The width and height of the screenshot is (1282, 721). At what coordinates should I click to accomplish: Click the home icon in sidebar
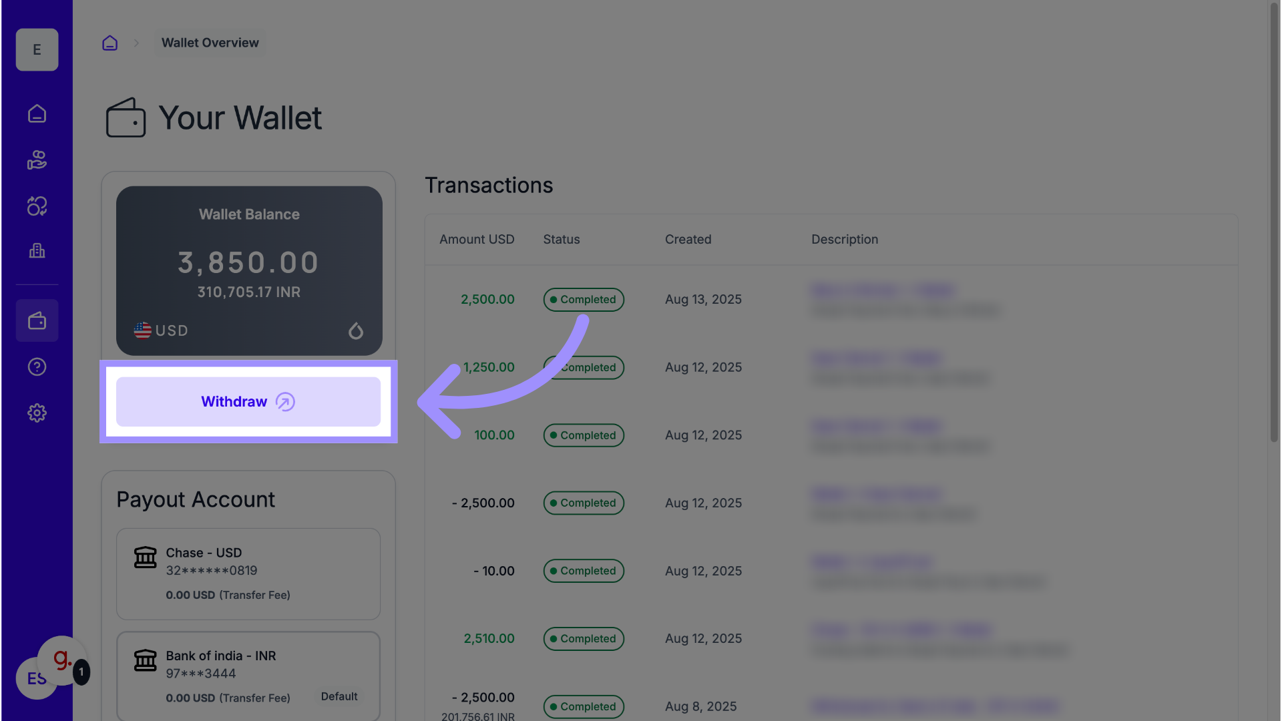(x=37, y=113)
